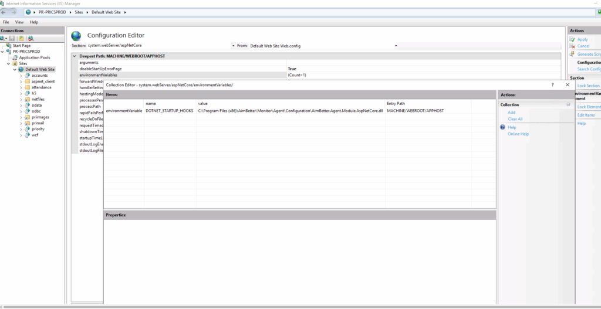Click the Apply checkmark icon in Actions

point(572,39)
